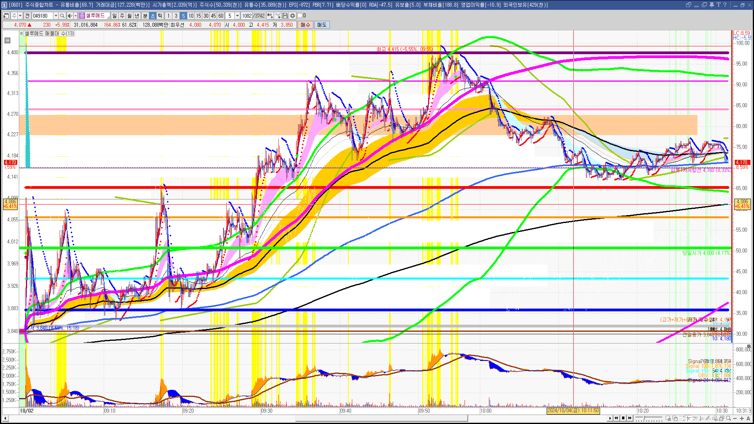
Task: Click the save chart floppy disk icon
Action: 285,16
